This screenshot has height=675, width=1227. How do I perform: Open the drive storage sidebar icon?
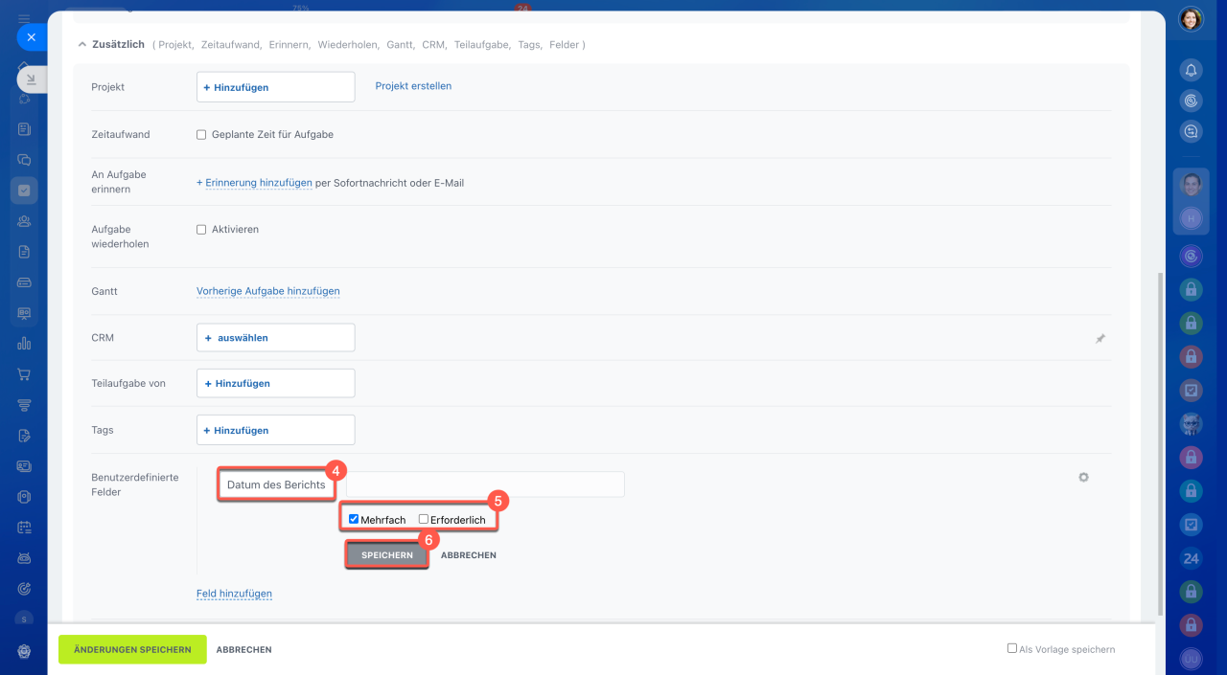[x=24, y=282]
